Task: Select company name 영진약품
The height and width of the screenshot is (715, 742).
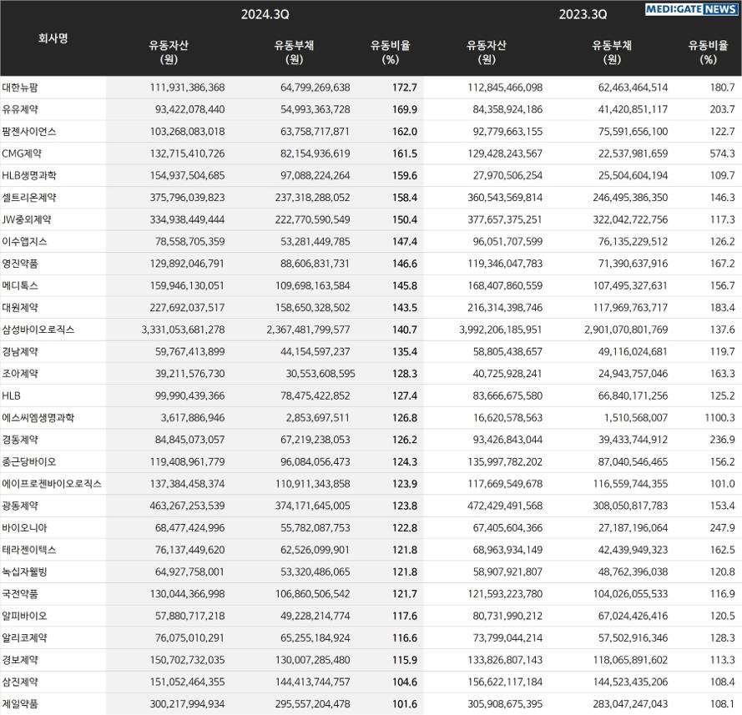Action: click(x=20, y=264)
